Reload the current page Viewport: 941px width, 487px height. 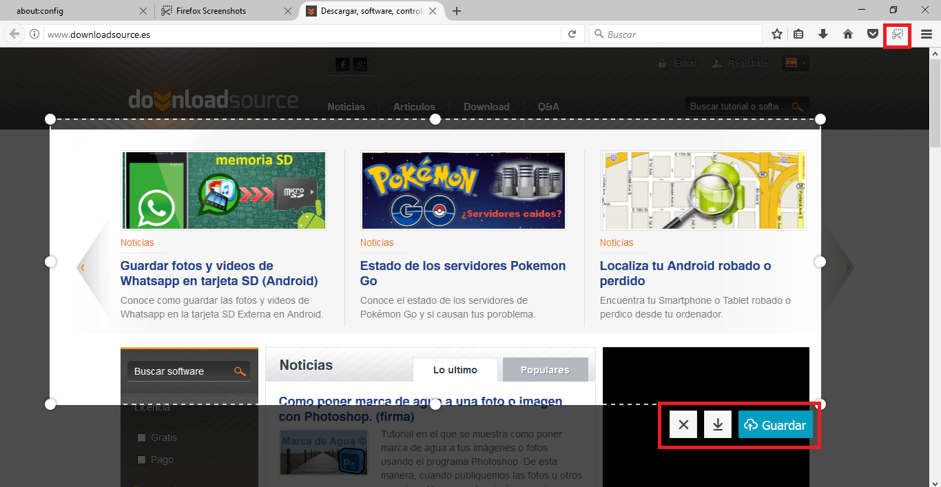click(572, 34)
